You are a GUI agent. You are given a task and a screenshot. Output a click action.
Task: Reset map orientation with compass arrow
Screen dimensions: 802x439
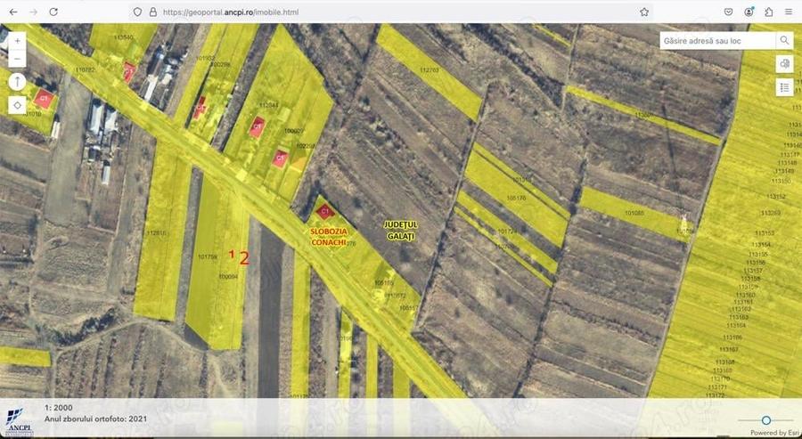click(x=18, y=82)
